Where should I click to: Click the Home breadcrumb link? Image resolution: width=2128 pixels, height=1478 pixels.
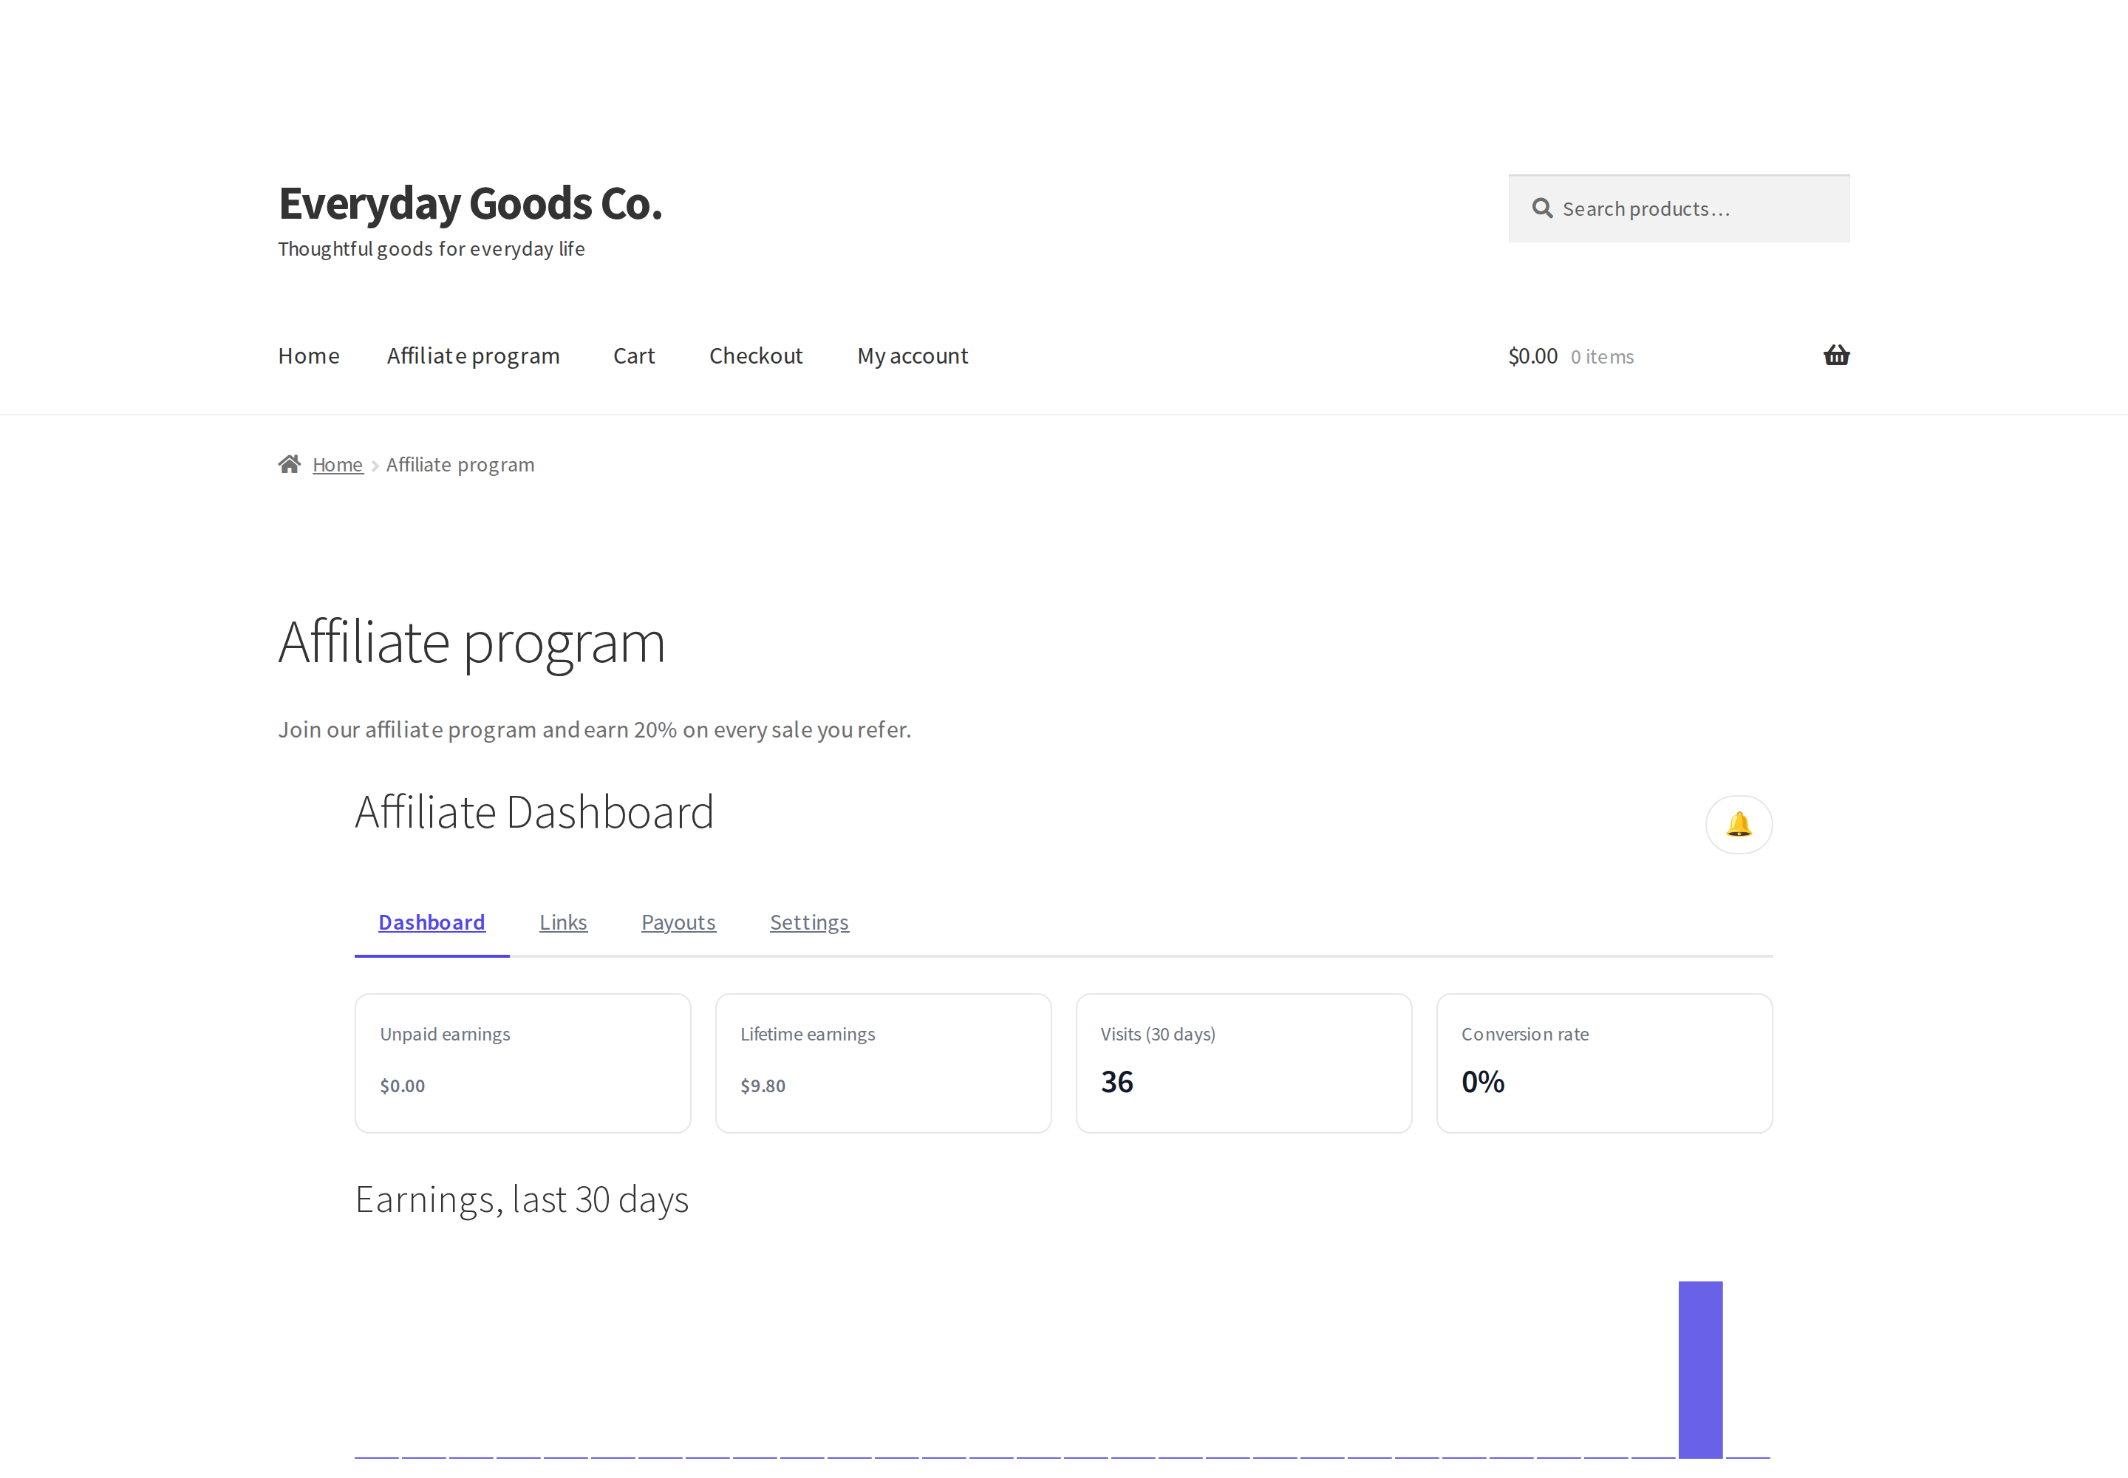(337, 465)
